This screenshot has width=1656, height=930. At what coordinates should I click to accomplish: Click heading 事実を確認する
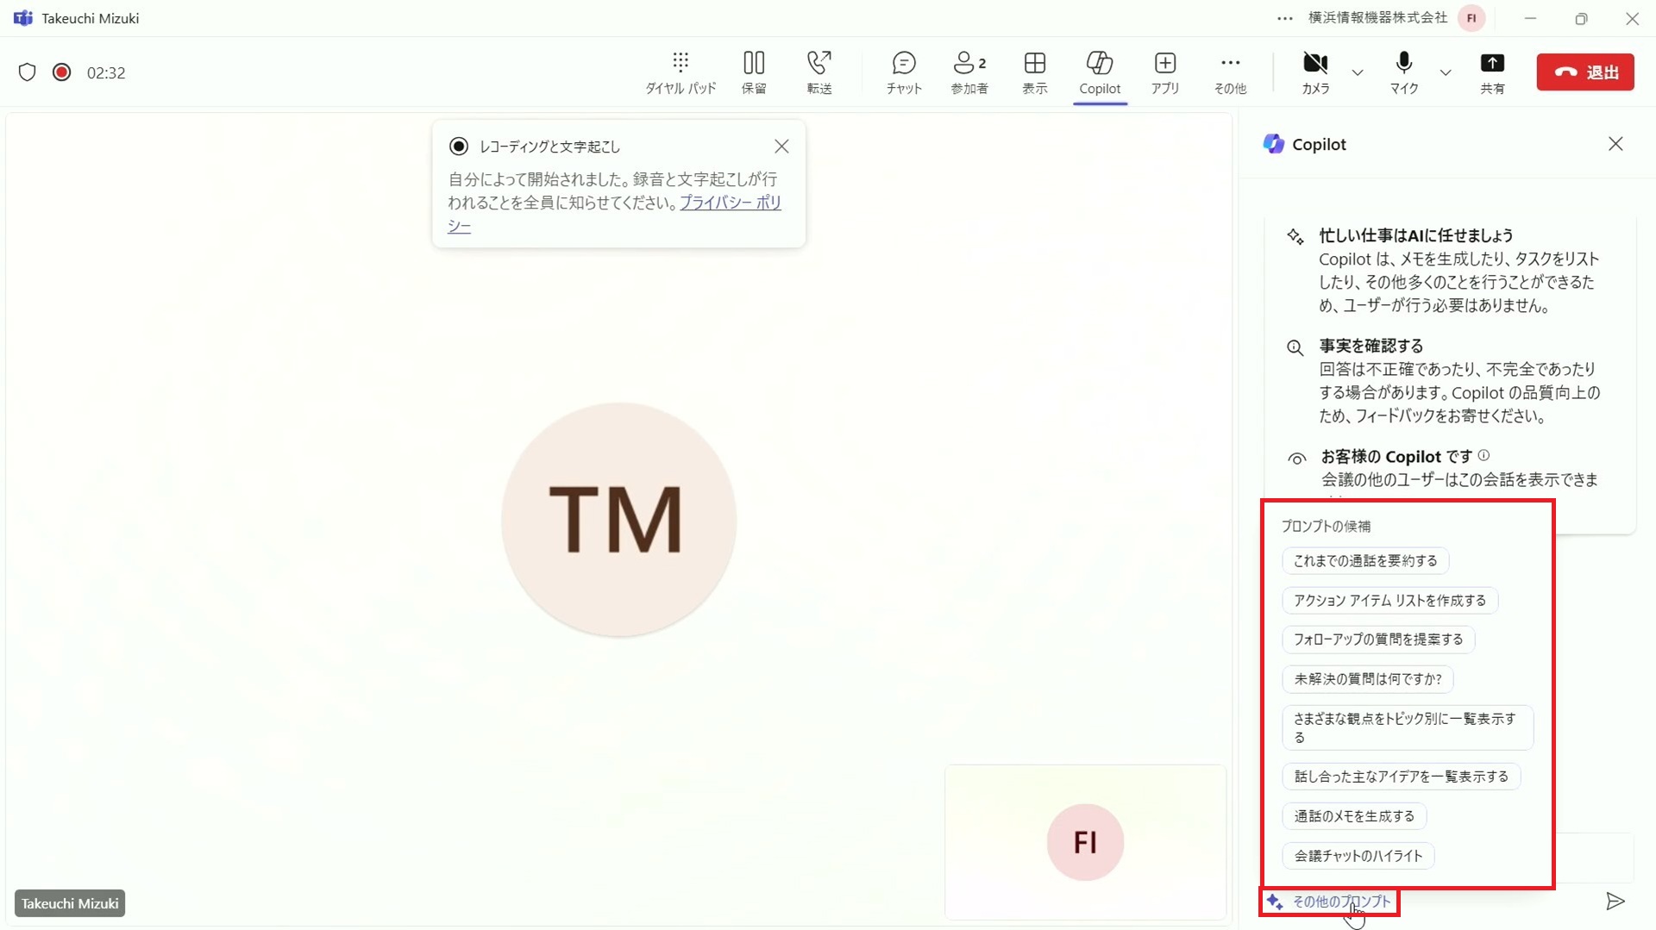click(1371, 346)
